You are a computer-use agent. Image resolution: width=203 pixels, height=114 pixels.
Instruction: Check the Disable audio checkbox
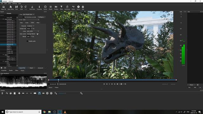point(27,41)
